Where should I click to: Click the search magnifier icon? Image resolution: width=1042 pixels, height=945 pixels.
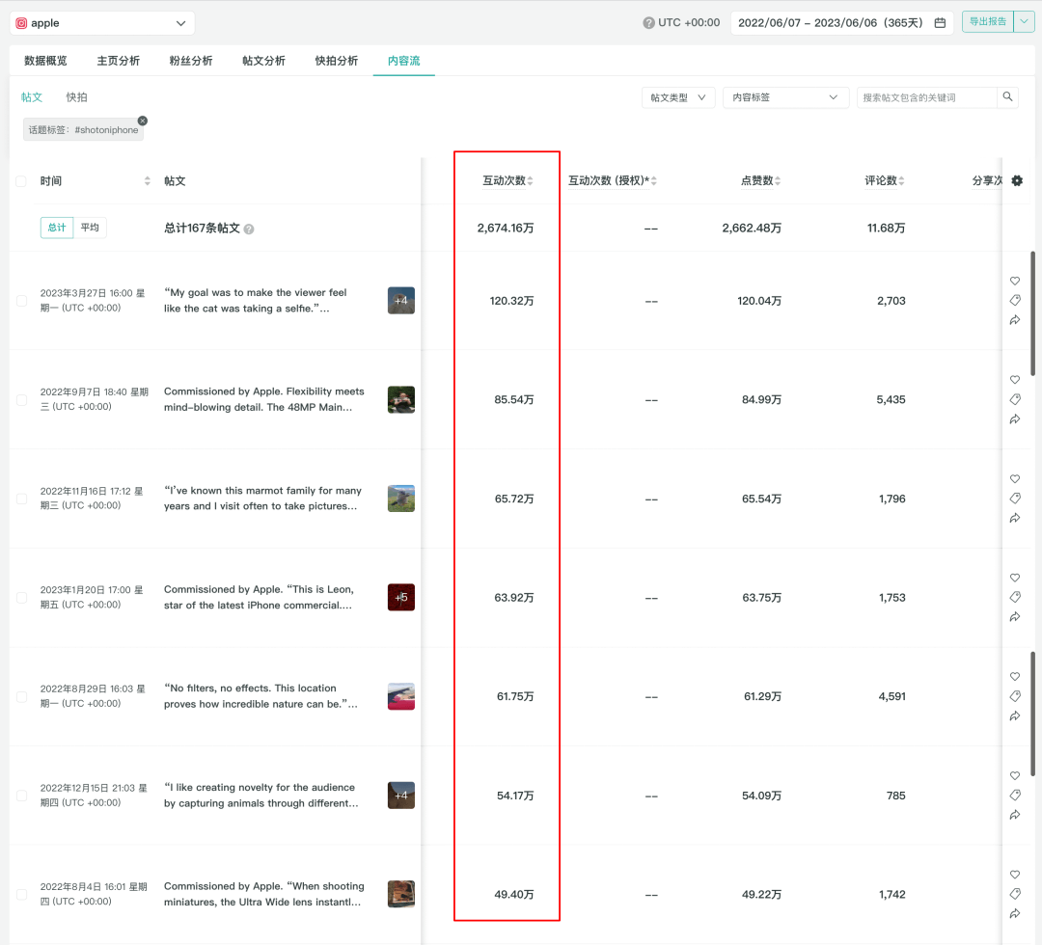(1007, 97)
